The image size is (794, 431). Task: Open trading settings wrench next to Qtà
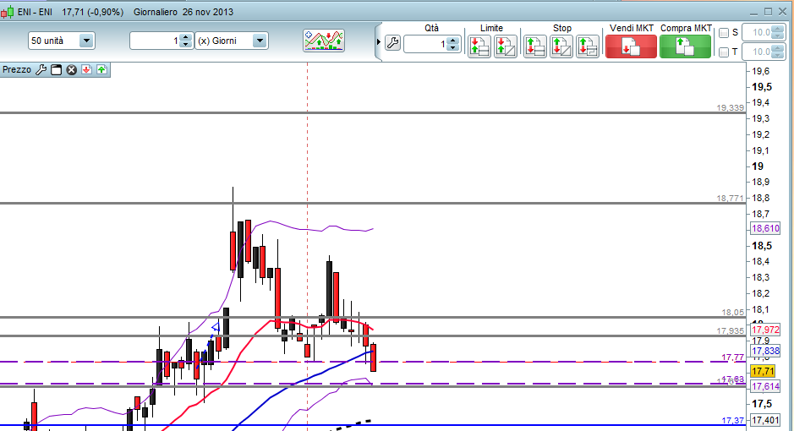392,43
